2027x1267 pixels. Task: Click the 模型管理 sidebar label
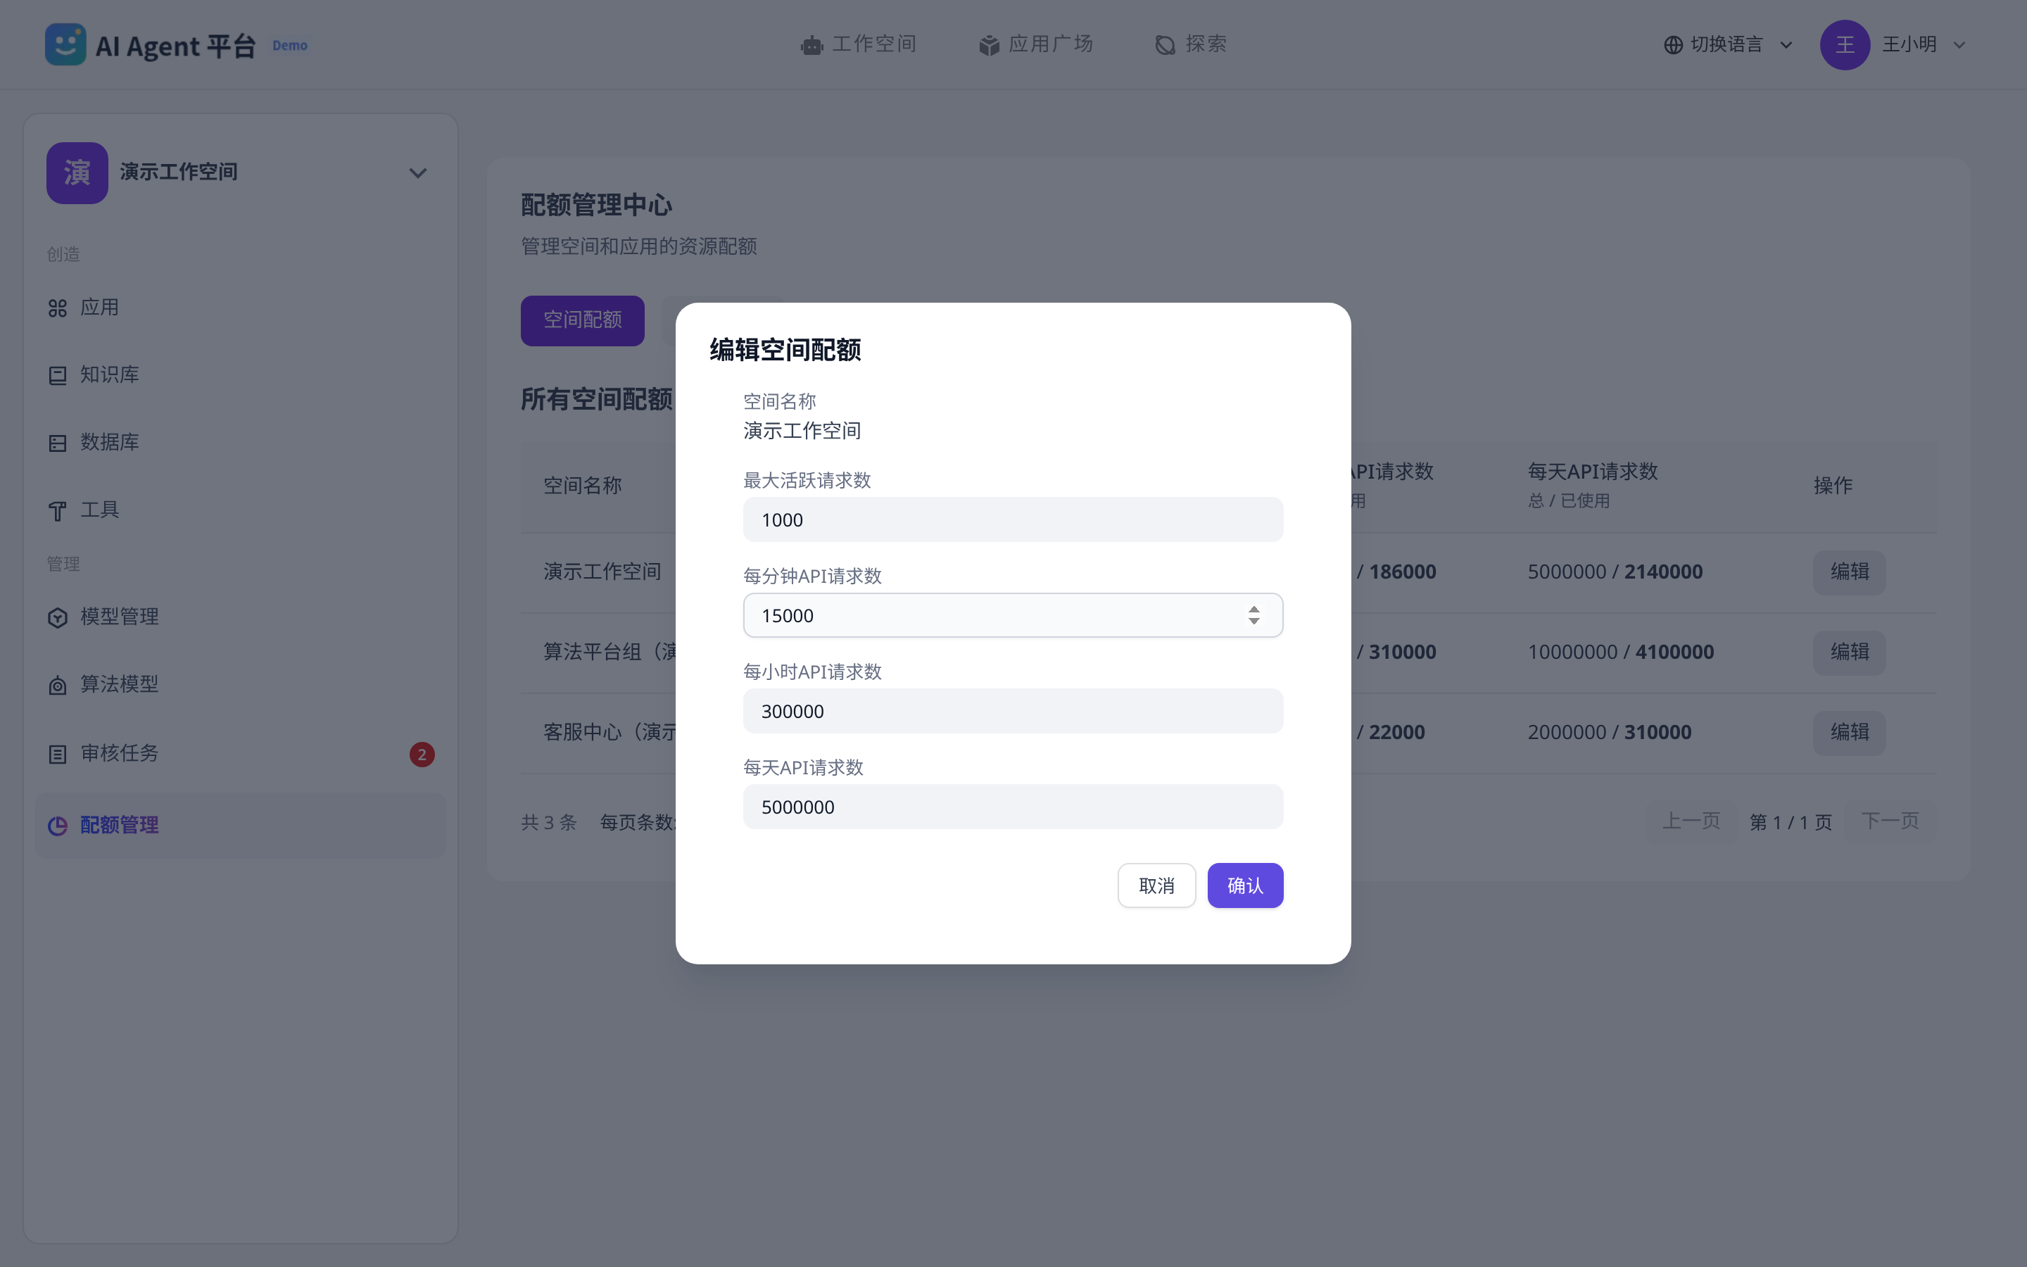point(119,617)
